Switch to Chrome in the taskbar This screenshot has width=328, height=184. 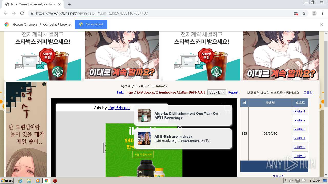click(46, 181)
